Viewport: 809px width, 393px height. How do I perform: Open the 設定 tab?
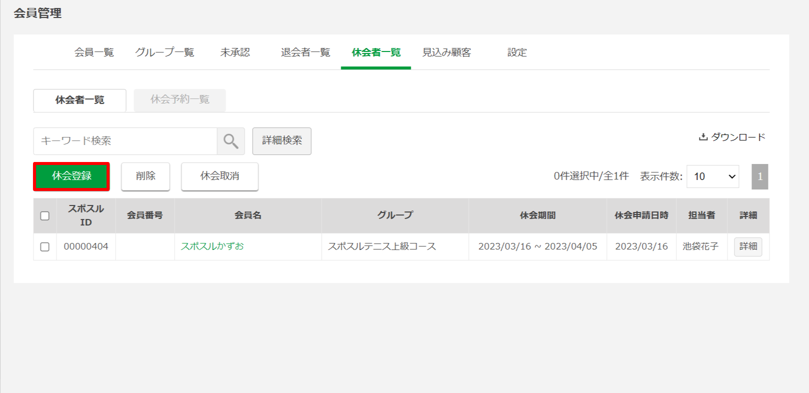(517, 52)
